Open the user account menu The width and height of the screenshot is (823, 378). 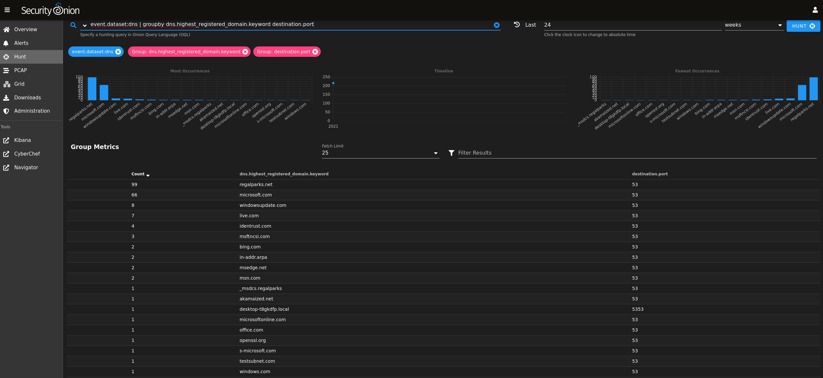pos(815,10)
